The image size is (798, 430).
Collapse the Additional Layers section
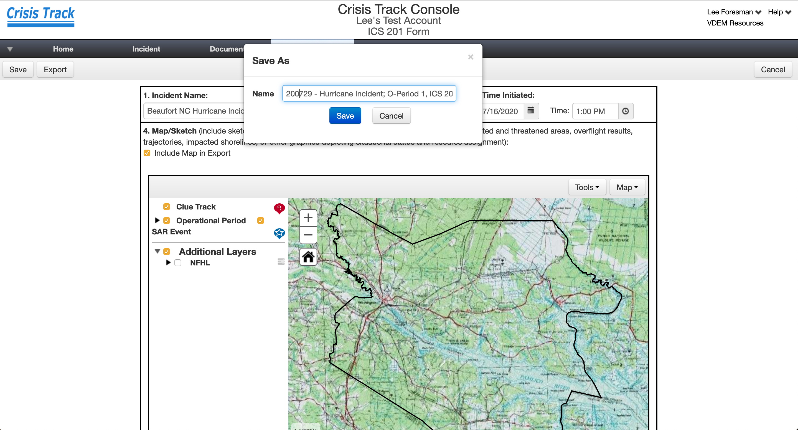tap(157, 251)
